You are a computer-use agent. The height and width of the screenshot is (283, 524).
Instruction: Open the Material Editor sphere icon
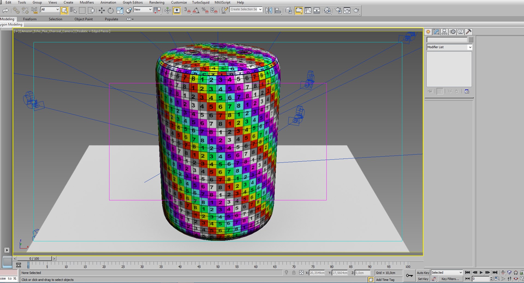pyautogui.click(x=327, y=10)
